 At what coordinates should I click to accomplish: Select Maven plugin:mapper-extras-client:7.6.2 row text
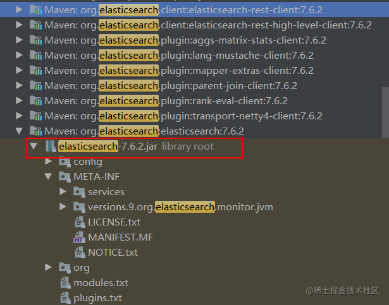[179, 71]
